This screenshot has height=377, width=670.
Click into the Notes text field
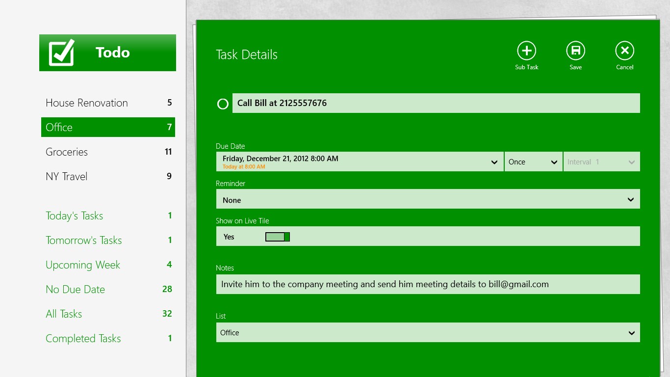[428, 284]
